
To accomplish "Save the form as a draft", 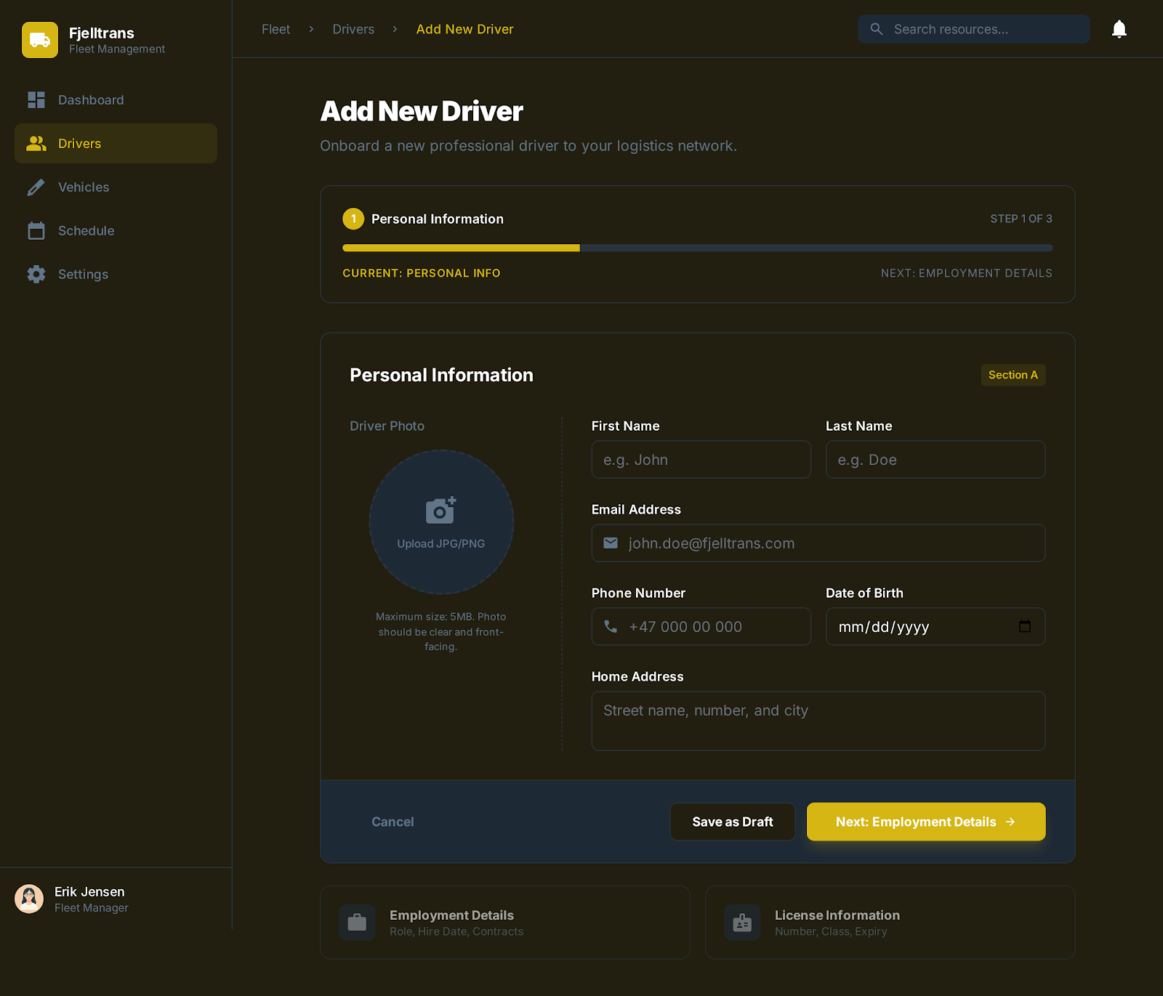I will coord(732,822).
